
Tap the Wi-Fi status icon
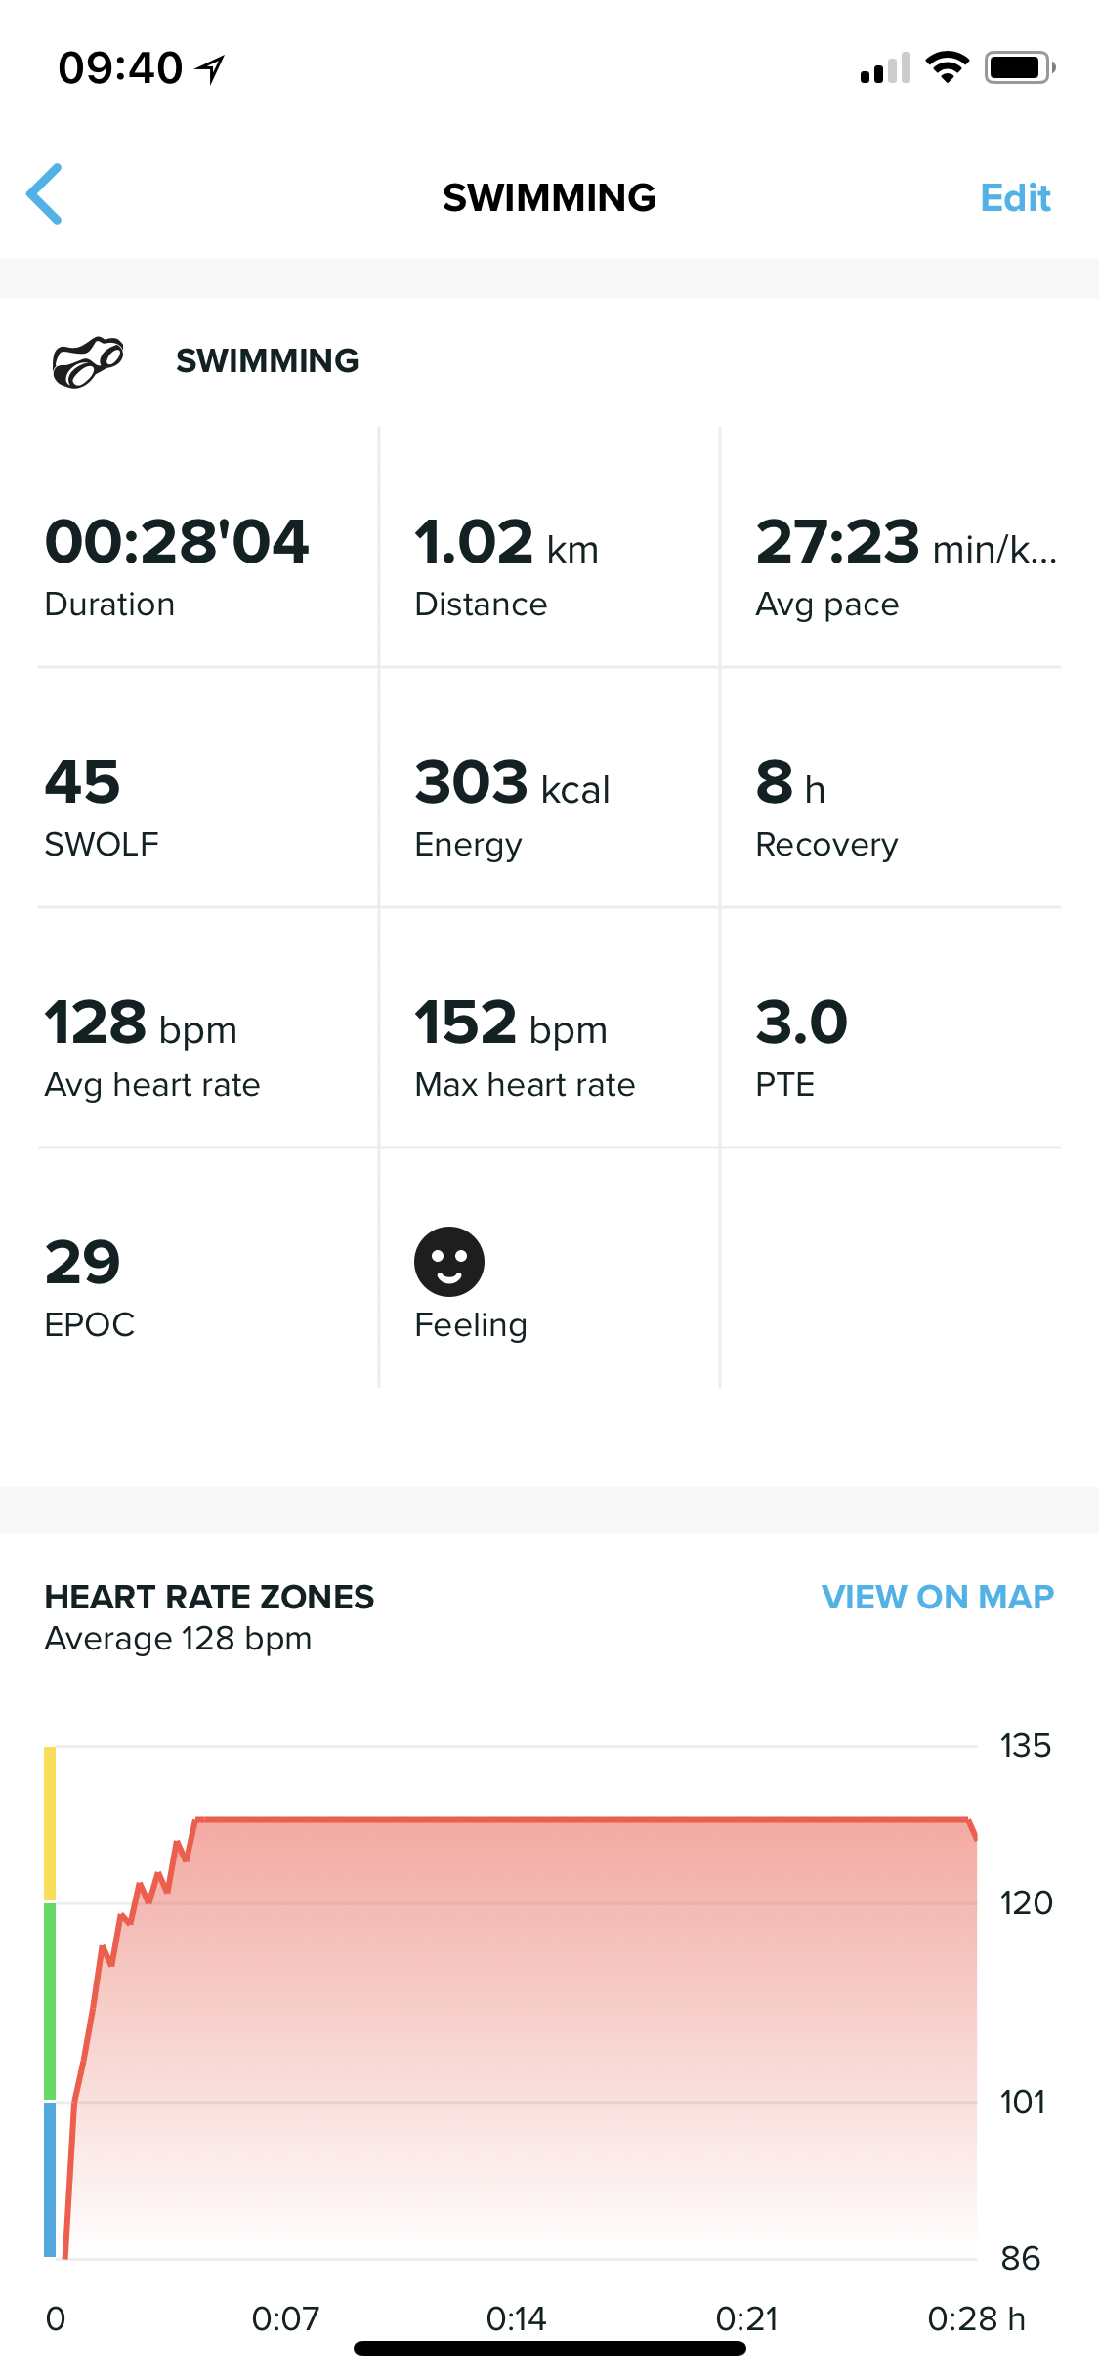[x=947, y=67]
